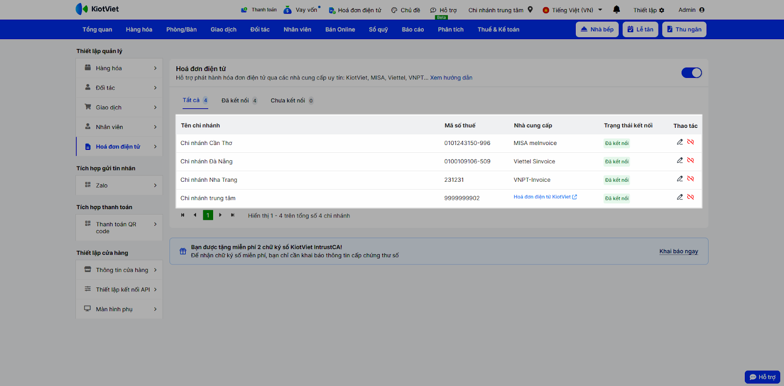
Task: Expand the Thanh toán QR code chevron
Action: click(155, 224)
